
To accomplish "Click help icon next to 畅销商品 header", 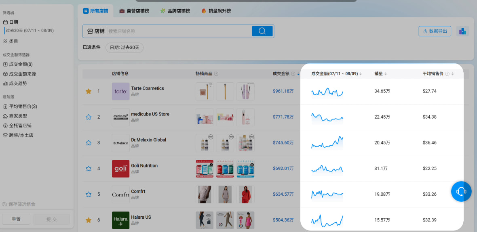I will (216, 74).
